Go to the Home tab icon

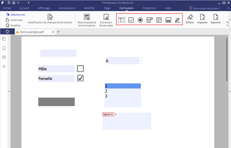(x=8, y=32)
